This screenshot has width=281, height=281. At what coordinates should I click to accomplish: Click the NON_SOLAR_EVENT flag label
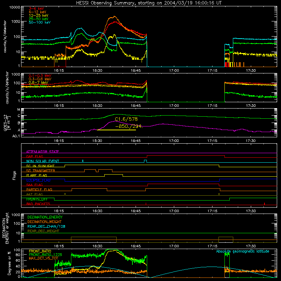click(x=43, y=161)
